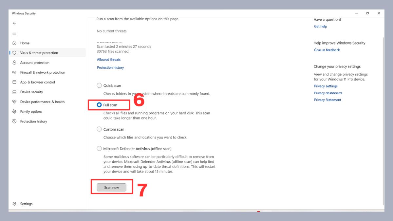
Task: Close the Windows Security window
Action: (x=379, y=13)
